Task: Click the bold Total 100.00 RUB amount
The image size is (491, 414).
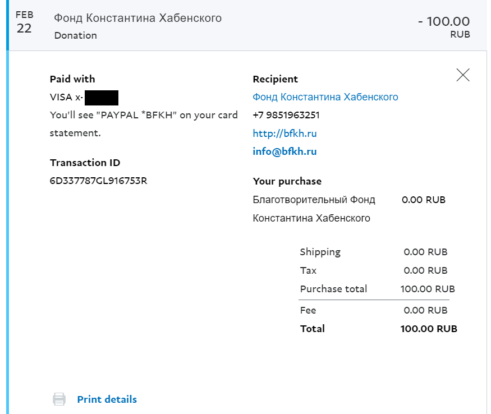Action: (x=429, y=329)
